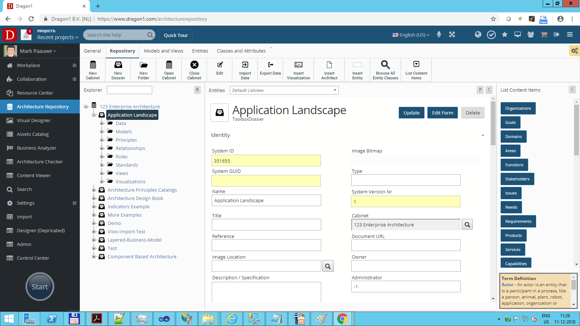Image resolution: width=580 pixels, height=326 pixels.
Task: Open the hamburger menu icon in header
Action: 570,34
